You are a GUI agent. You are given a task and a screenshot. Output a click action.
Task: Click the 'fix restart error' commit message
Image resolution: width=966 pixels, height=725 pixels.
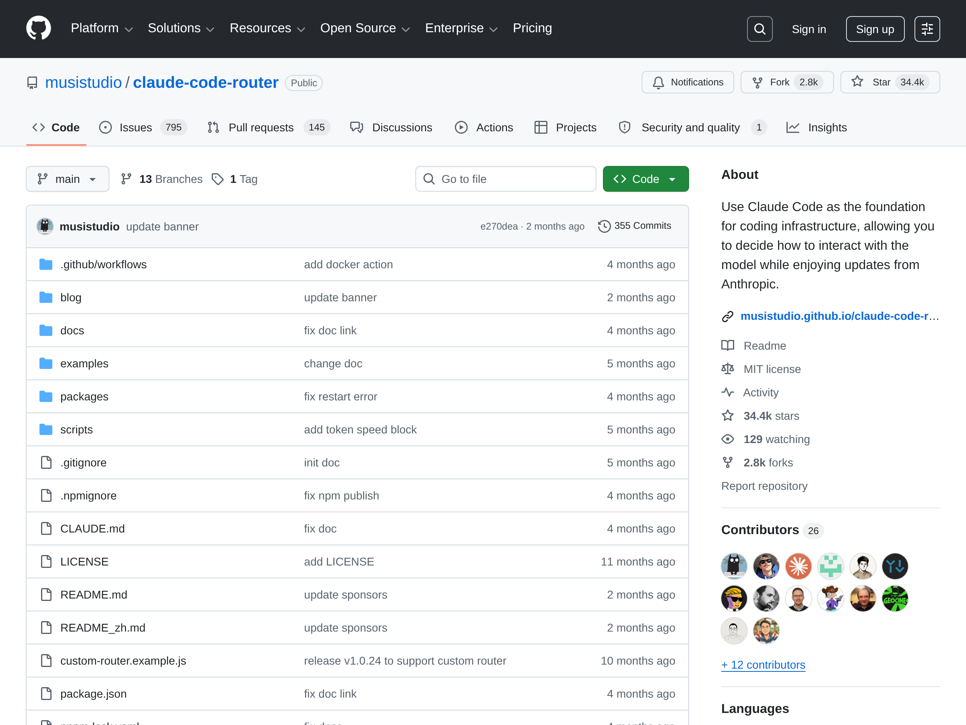pyautogui.click(x=341, y=396)
